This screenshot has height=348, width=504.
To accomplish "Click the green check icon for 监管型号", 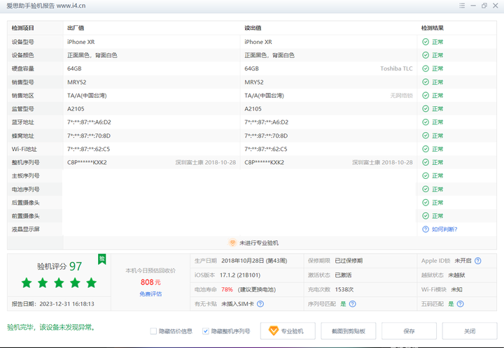I will click(426, 109).
